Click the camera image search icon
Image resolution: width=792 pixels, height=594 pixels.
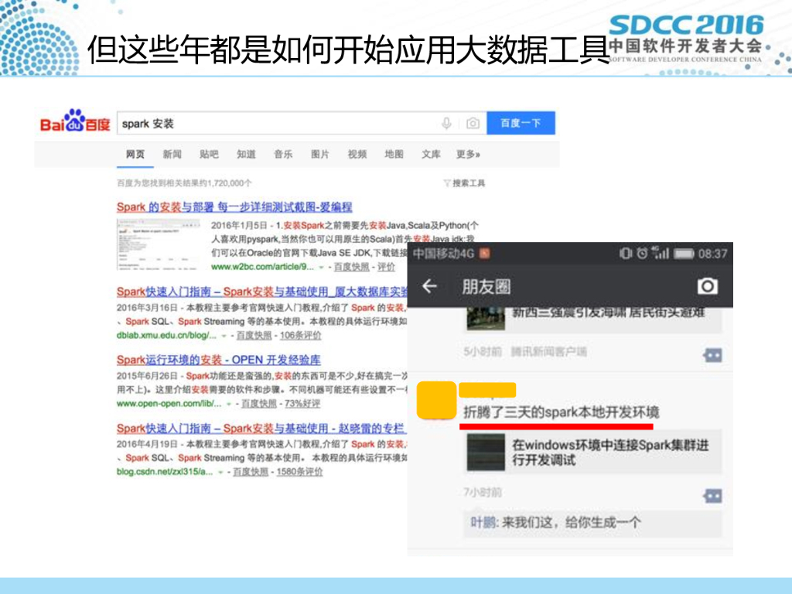(473, 123)
